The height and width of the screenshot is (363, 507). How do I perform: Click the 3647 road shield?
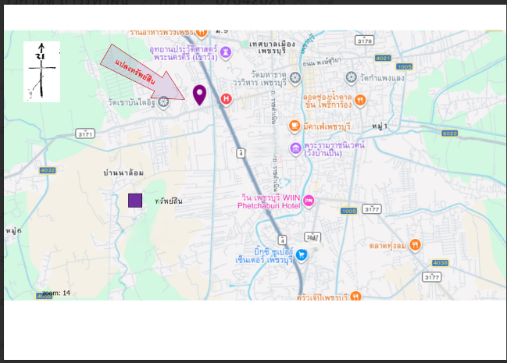(312, 237)
